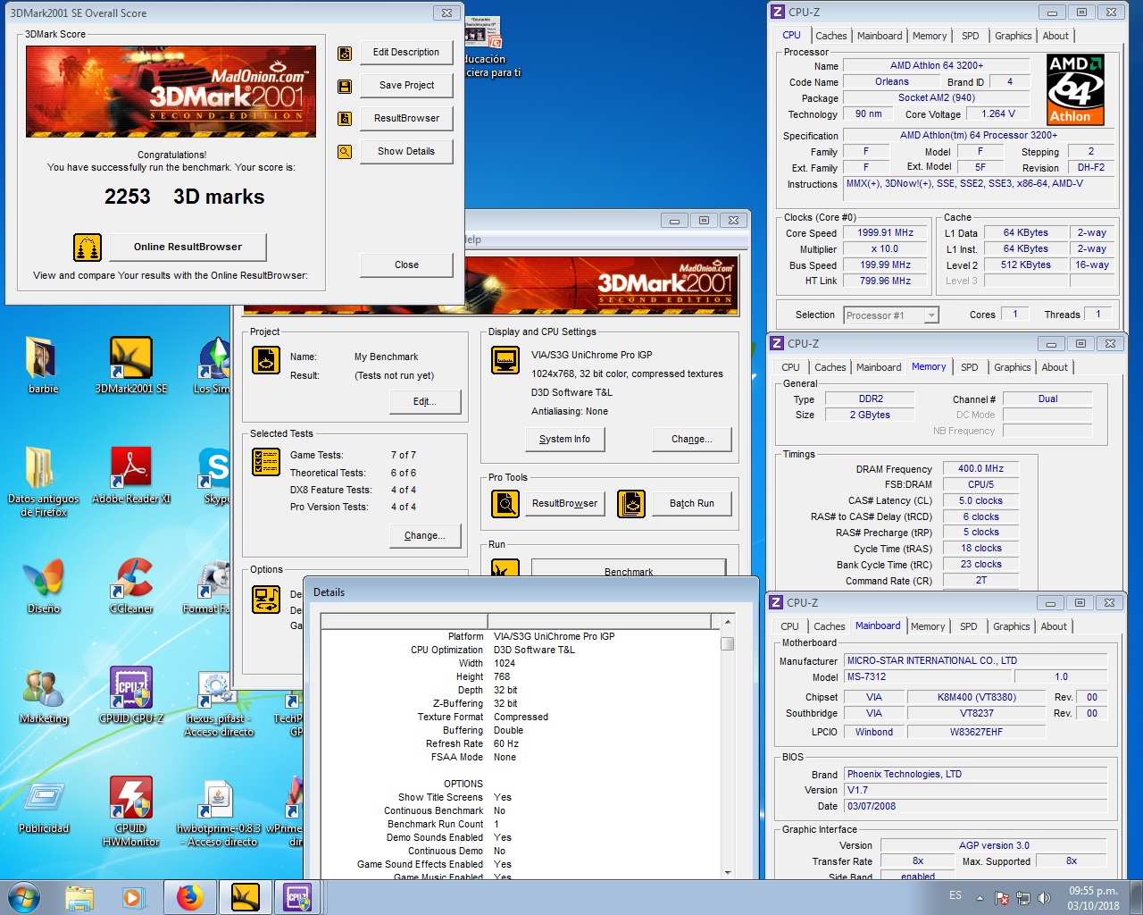This screenshot has width=1143, height=915.
Task: Click the 3DMark taskbar icon
Action: (245, 897)
